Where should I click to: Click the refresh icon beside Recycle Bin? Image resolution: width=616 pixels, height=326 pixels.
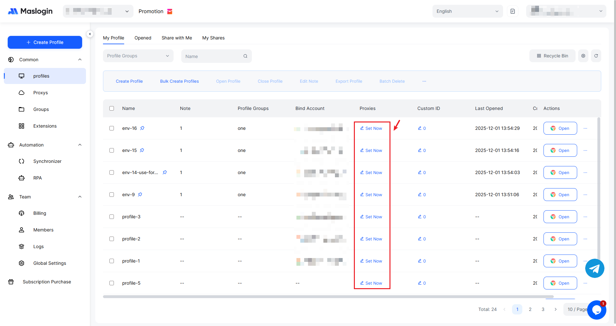[x=596, y=56]
